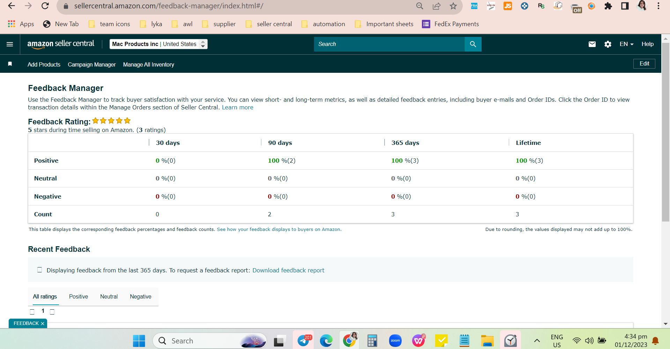The height and width of the screenshot is (349, 670).
Task: Open the Windows Start menu
Action: point(139,341)
